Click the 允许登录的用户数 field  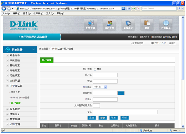click(x=96, y=106)
